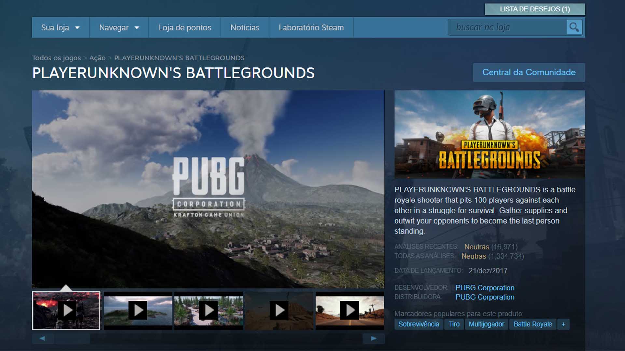Open developer PUBG Corporation link
This screenshot has width=625, height=351.
(485, 288)
